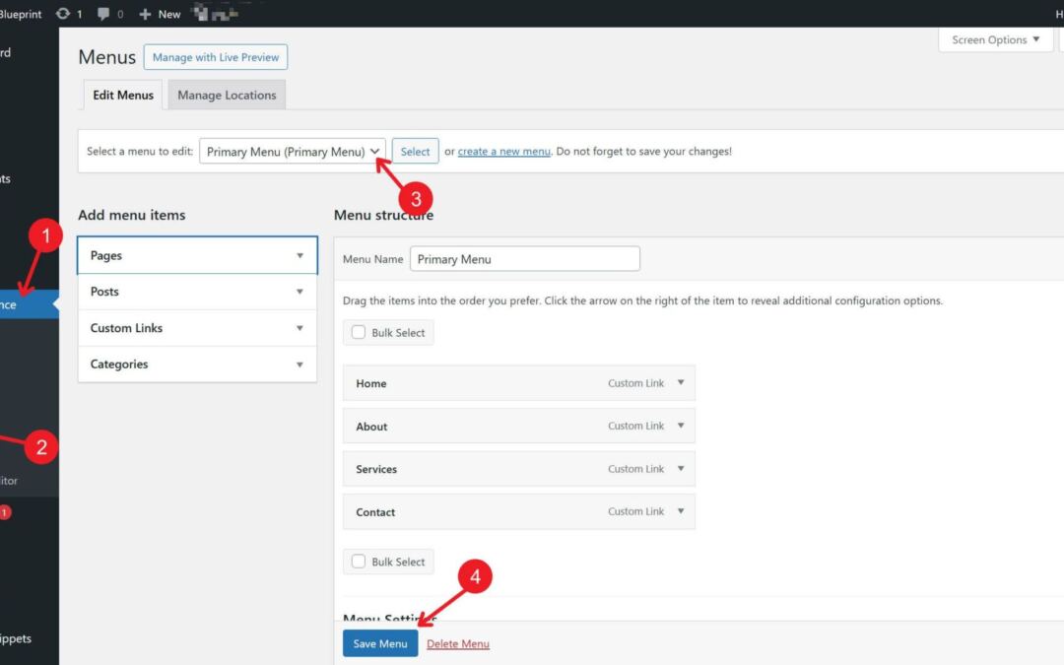The image size is (1064, 665).
Task: Select the Snippets item in the sidebar
Action: click(x=22, y=638)
